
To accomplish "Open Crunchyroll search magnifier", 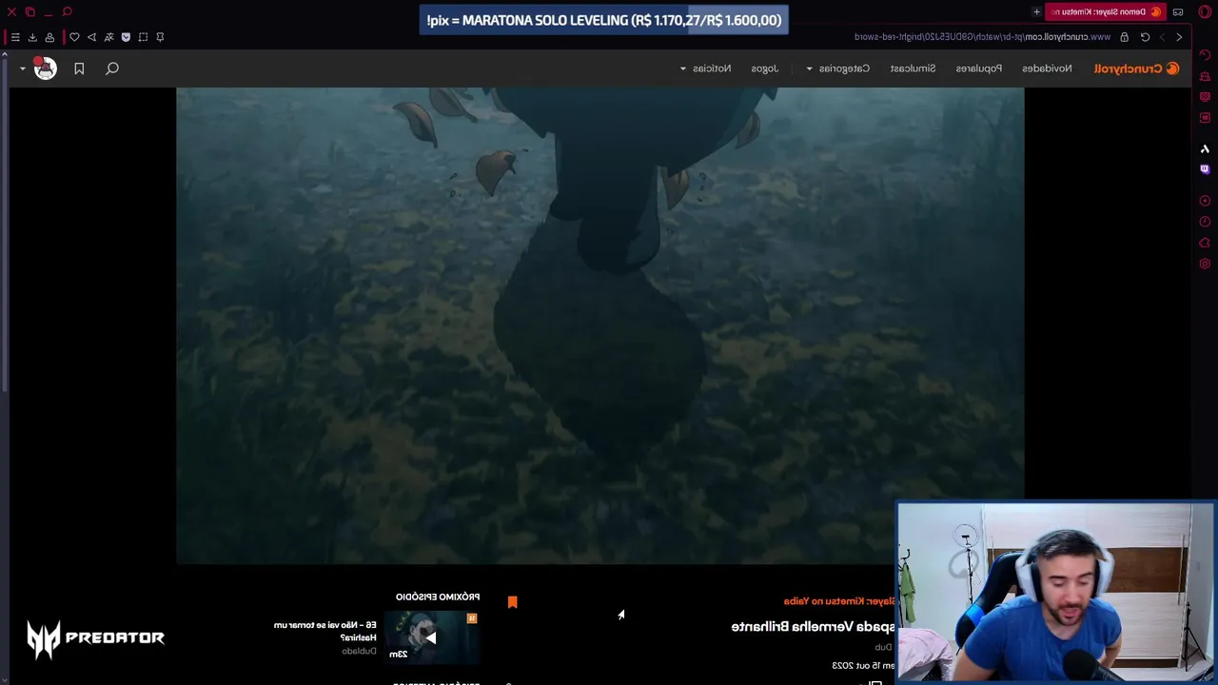I will tap(112, 68).
